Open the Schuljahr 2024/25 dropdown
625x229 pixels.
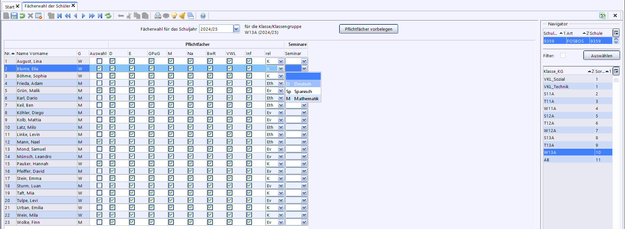coord(236,29)
